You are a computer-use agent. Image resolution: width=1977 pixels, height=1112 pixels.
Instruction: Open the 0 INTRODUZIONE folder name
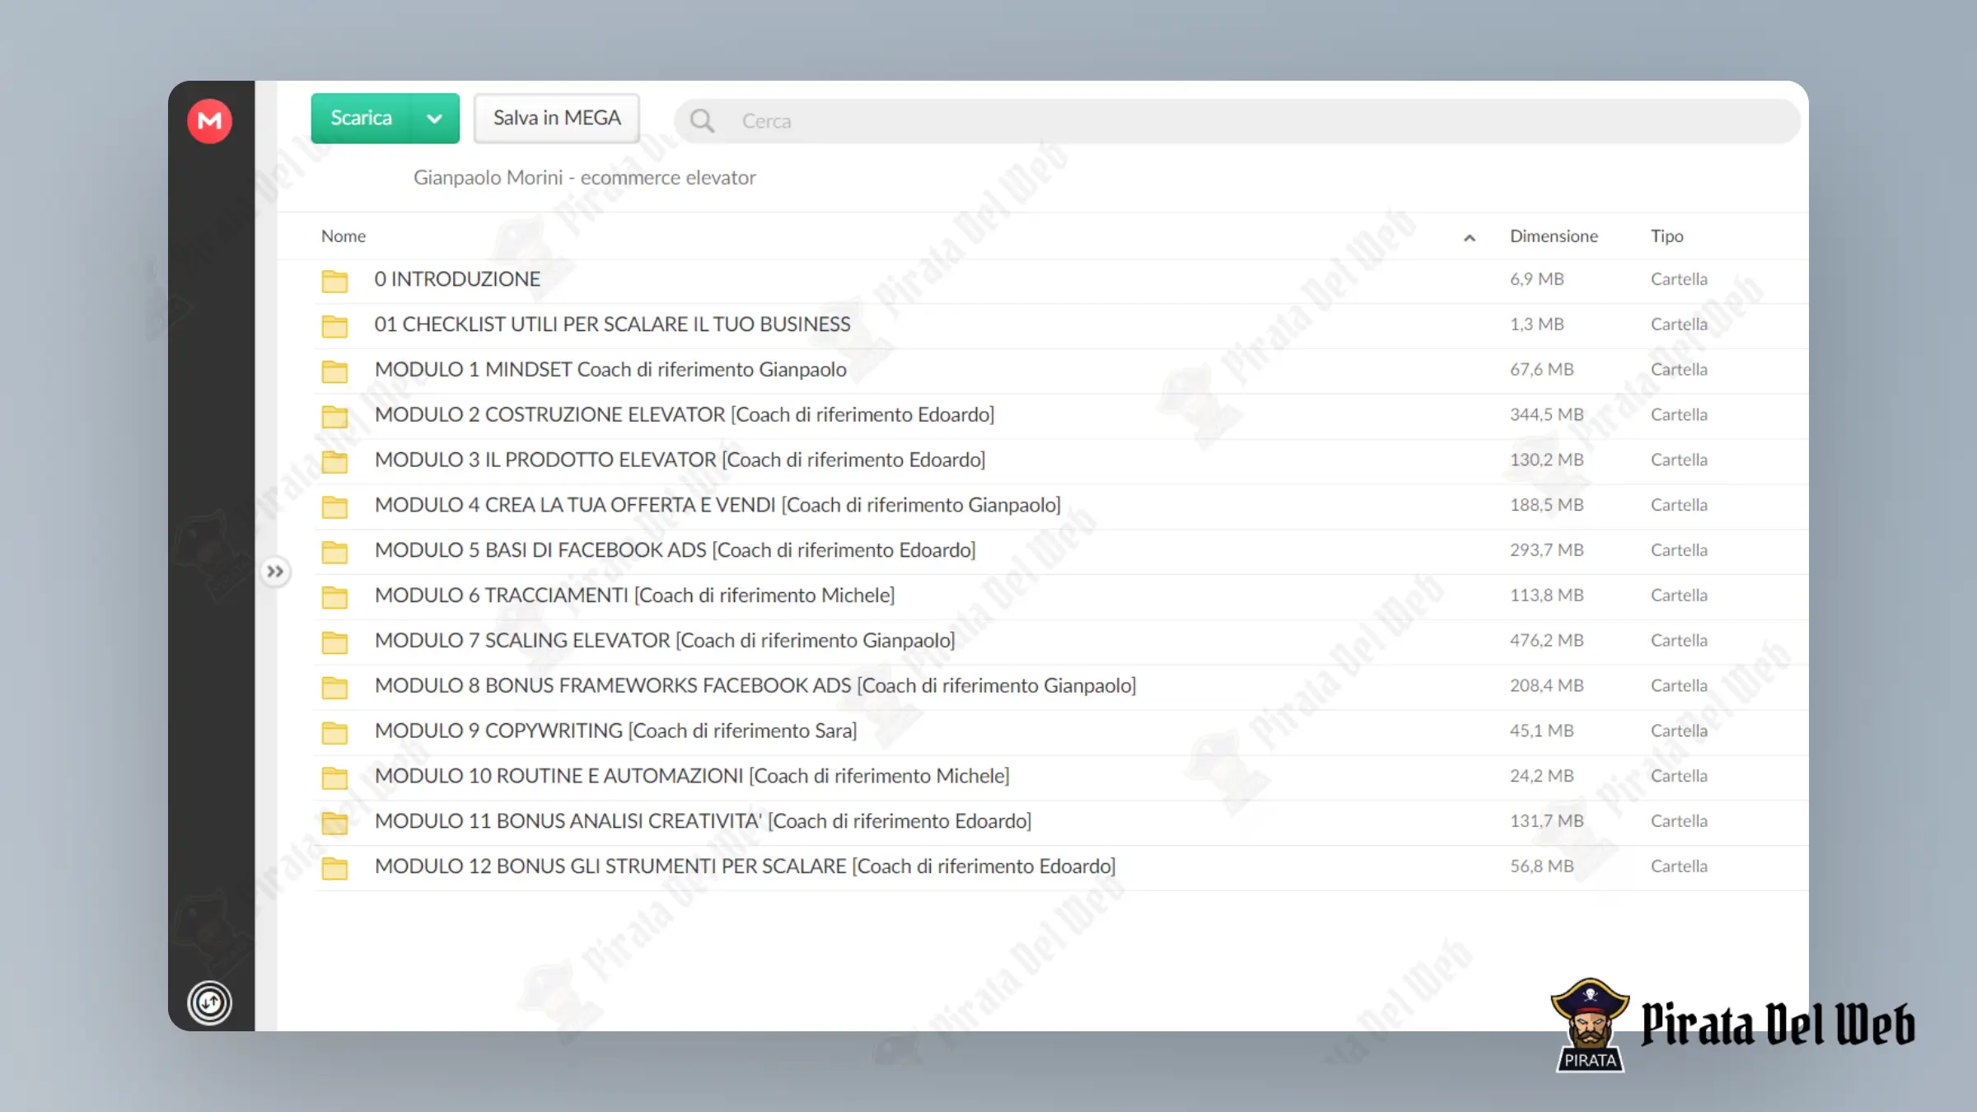(x=457, y=278)
